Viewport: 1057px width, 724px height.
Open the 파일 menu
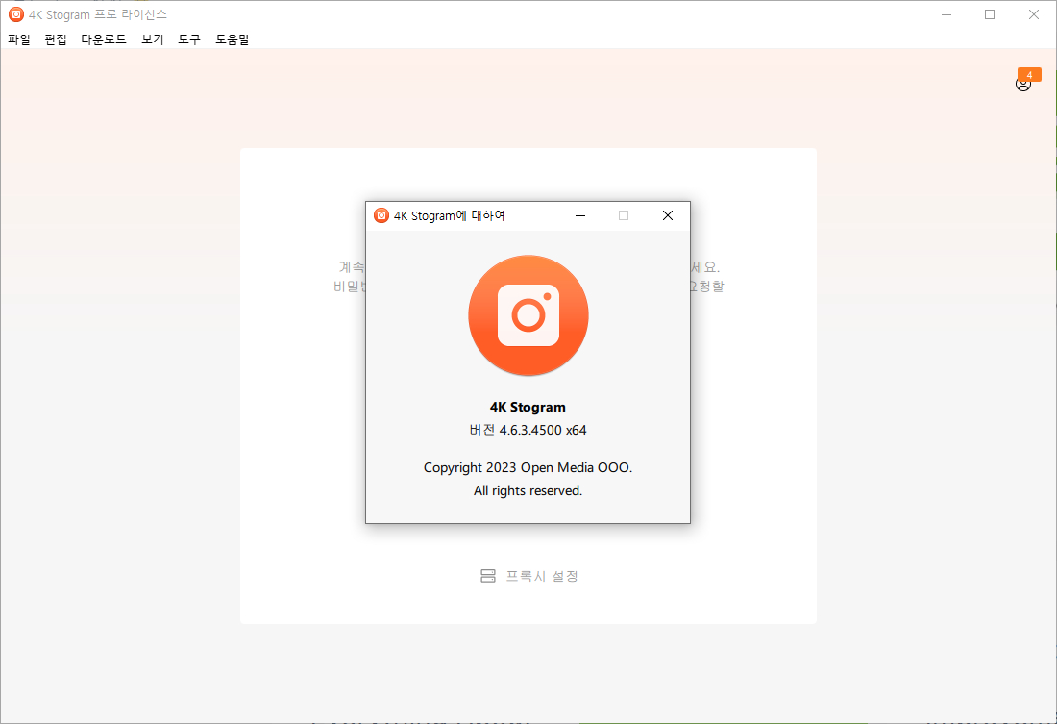point(19,39)
